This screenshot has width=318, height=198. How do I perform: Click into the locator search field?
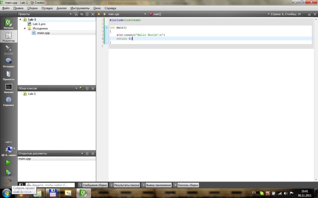point(50,185)
